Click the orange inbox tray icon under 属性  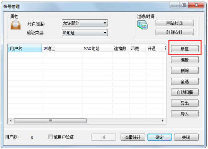click(x=16, y=25)
